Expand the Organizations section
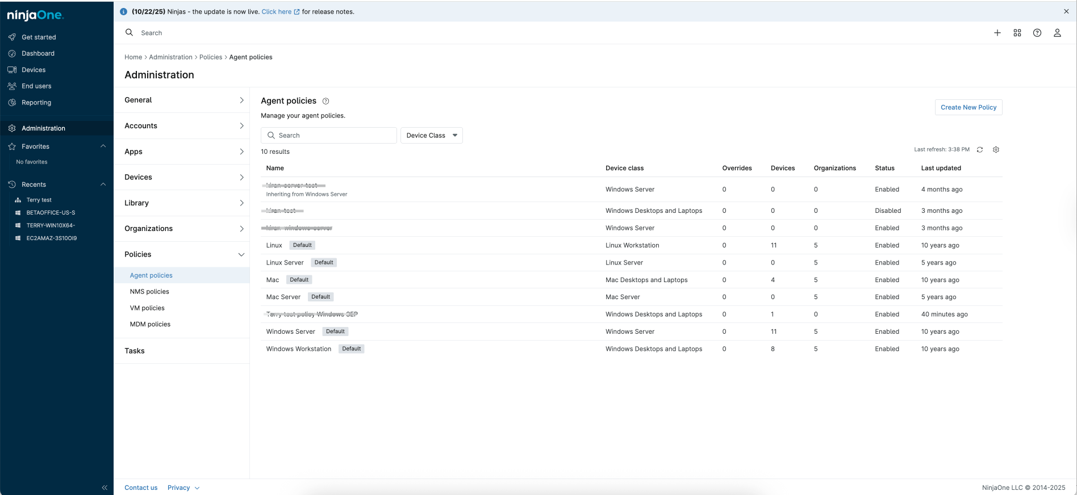This screenshot has height=495, width=1077. 241,229
